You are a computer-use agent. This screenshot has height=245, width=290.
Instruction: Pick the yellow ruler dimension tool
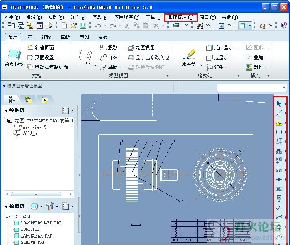(279, 123)
